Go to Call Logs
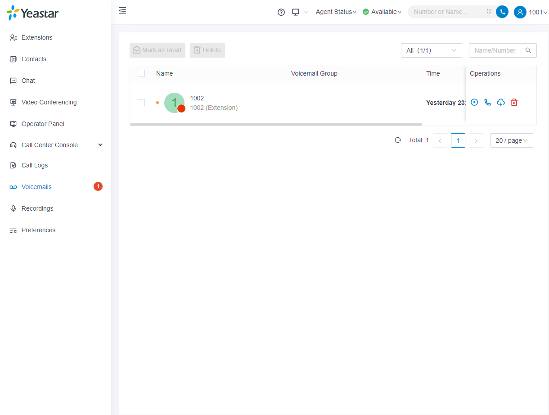The height and width of the screenshot is (415, 549). pos(35,165)
